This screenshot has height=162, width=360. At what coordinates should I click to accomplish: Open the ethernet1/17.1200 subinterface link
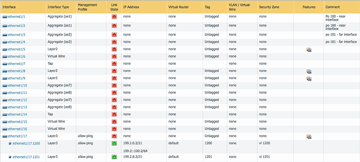26,143
